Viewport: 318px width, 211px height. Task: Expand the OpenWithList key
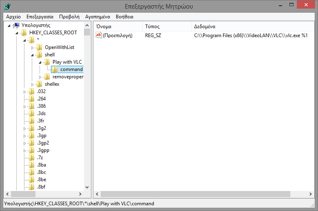pyautogui.click(x=32, y=48)
